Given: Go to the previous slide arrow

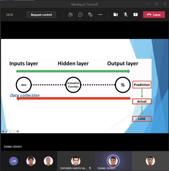Looking at the screenshot, I should [3, 131].
